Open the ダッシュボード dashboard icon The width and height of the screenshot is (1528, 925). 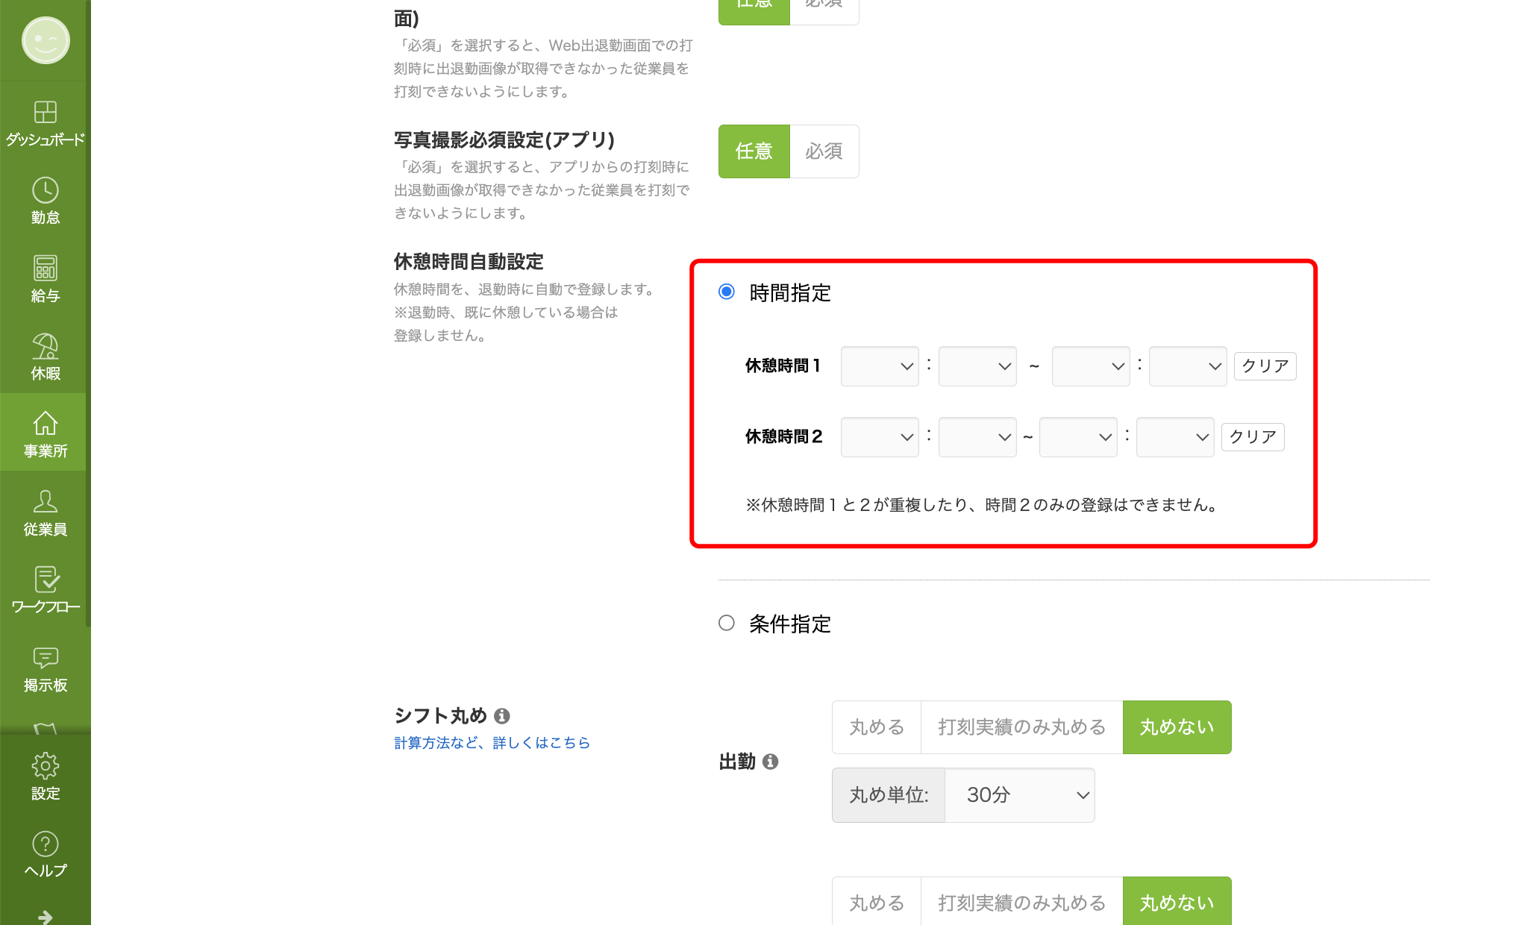[x=45, y=113]
